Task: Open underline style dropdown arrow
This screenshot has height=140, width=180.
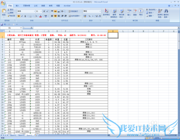Action: click(27, 16)
